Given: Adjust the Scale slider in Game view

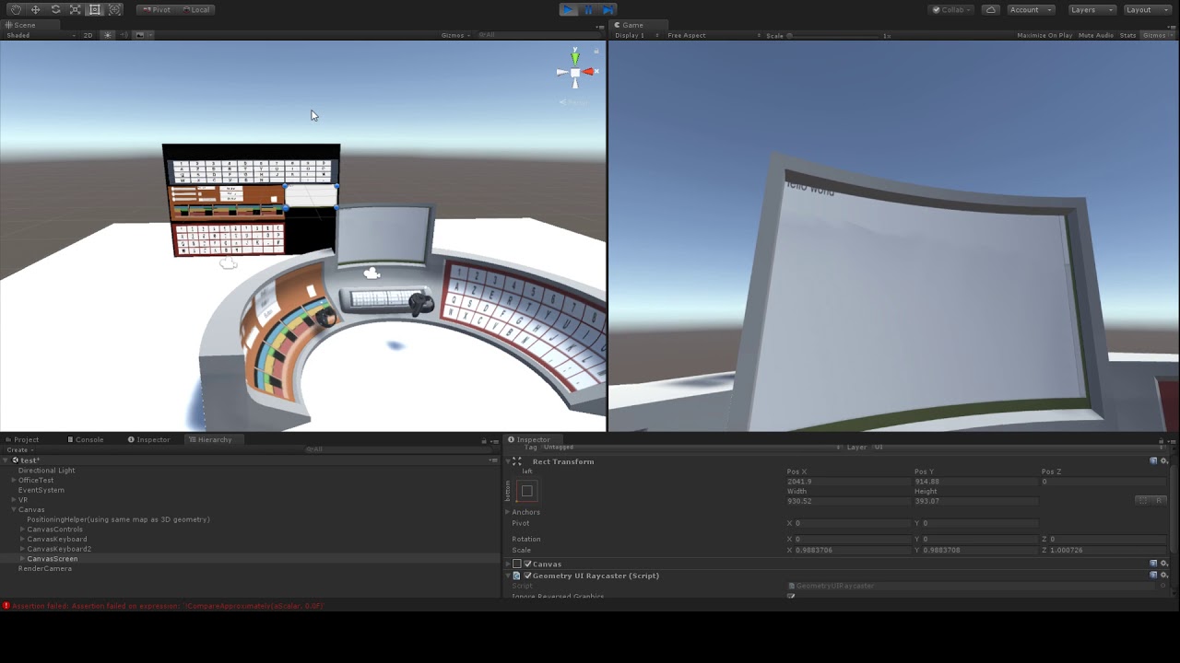Looking at the screenshot, I should tap(789, 35).
